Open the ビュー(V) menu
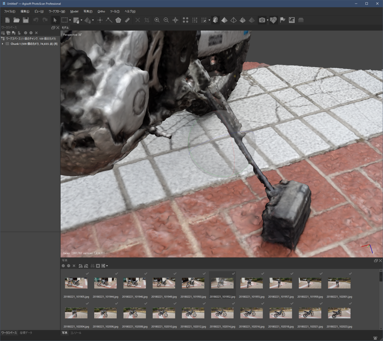The height and width of the screenshot is (341, 383). (x=39, y=12)
